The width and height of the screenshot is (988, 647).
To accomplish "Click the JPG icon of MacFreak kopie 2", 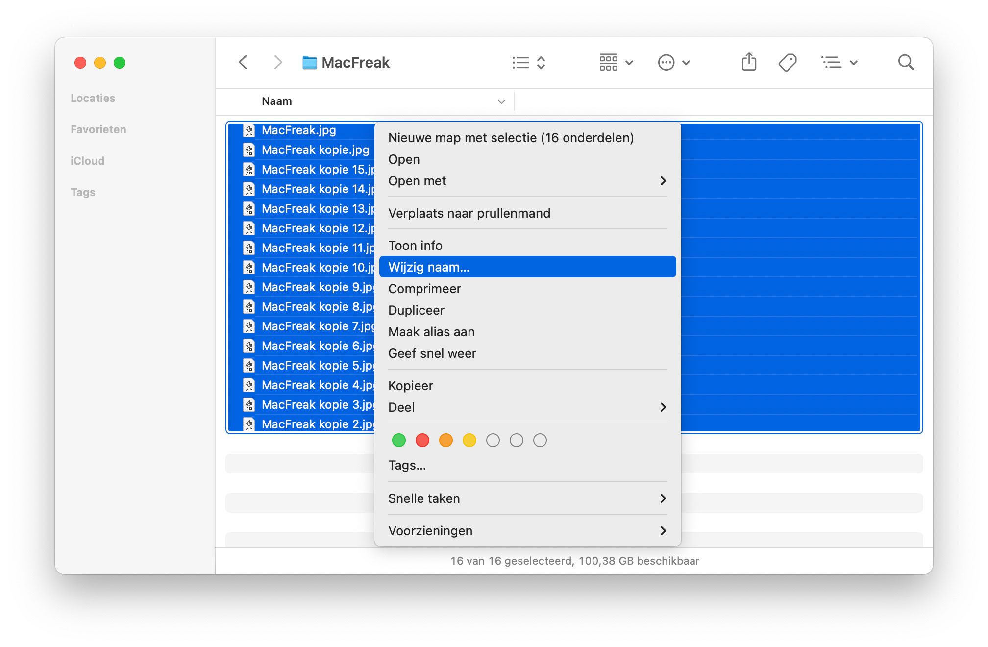I will (249, 424).
